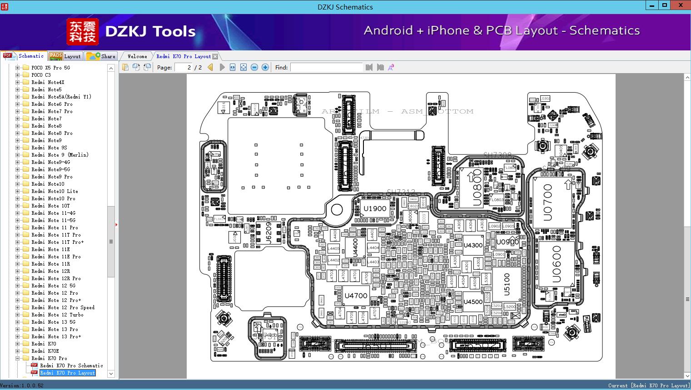Go to the next page with the gray arrow
The height and width of the screenshot is (390, 691).
222,67
